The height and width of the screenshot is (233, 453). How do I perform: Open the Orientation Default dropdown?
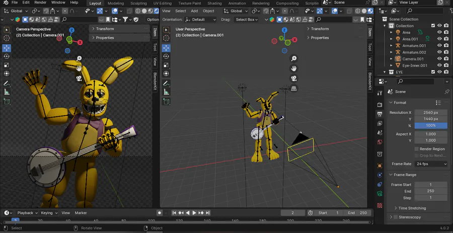[201, 20]
